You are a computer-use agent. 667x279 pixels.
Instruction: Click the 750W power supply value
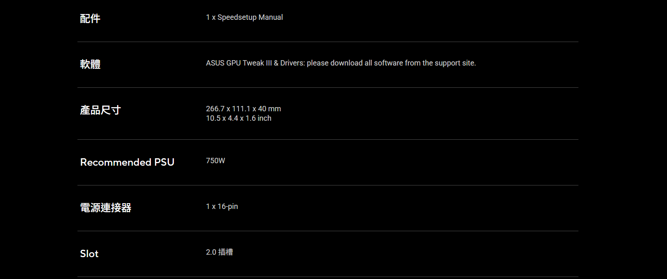tap(215, 161)
